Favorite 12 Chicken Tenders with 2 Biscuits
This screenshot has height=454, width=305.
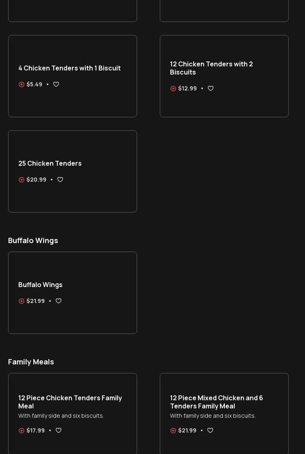pyautogui.click(x=211, y=88)
